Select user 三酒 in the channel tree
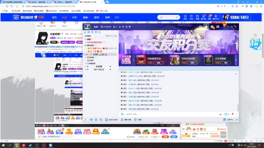 pos(94,51)
